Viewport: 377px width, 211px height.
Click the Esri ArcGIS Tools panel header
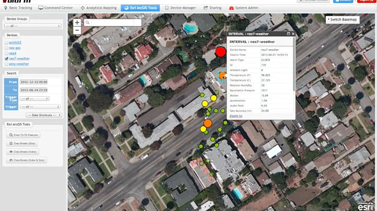[x=18, y=124]
